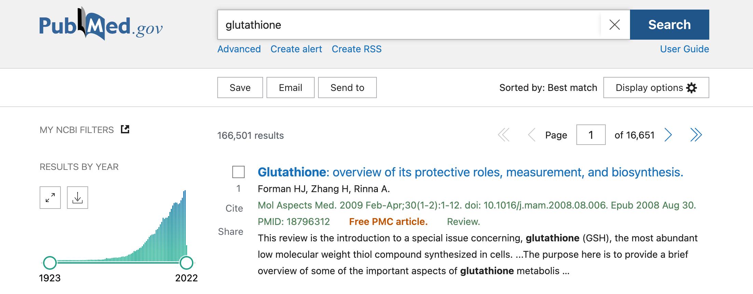Click the page number input field
The width and height of the screenshot is (753, 294).
tap(591, 135)
